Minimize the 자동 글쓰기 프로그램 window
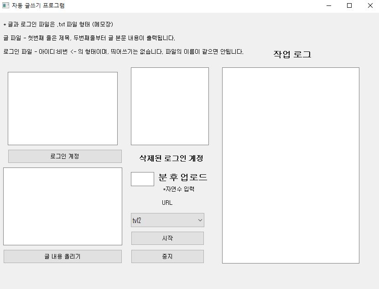Viewport: 379px width, 289px height. 328,6
